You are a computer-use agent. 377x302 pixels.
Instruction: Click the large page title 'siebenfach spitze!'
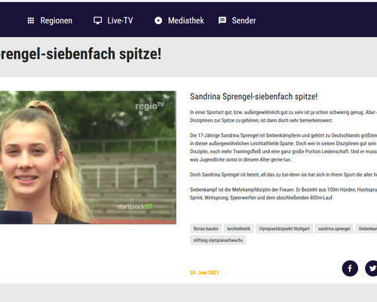[x=103, y=54]
